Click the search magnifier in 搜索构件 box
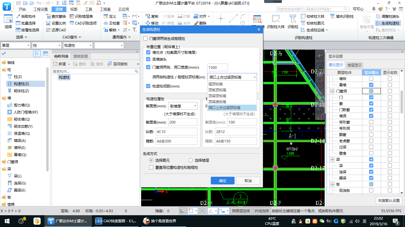The image size is (405, 227). click(x=136, y=71)
